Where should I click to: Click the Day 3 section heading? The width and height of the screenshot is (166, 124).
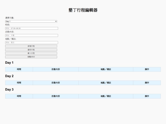[x=9, y=89]
